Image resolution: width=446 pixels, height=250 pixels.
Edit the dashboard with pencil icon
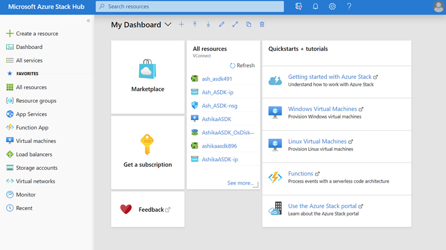click(x=222, y=25)
